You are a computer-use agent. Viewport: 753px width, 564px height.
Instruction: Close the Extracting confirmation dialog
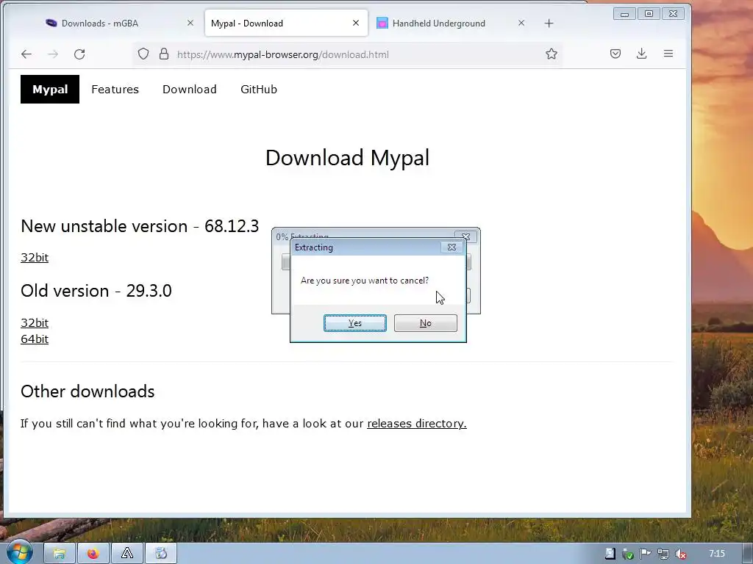click(x=452, y=247)
